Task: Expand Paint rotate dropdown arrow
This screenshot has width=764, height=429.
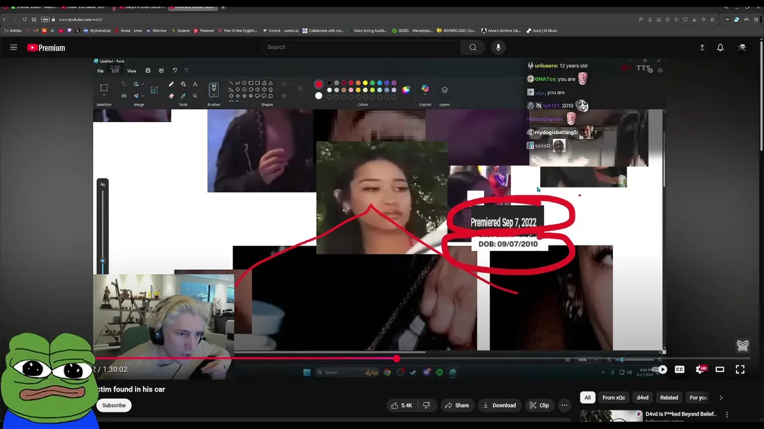Action: pos(143,85)
